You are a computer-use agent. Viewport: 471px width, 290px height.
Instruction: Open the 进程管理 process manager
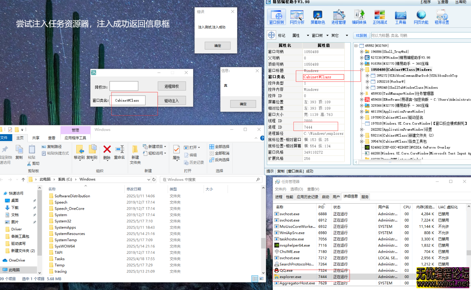tap(338, 17)
